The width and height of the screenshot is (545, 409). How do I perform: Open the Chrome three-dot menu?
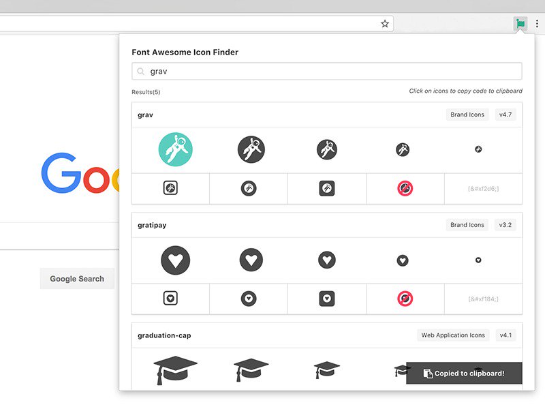(538, 22)
